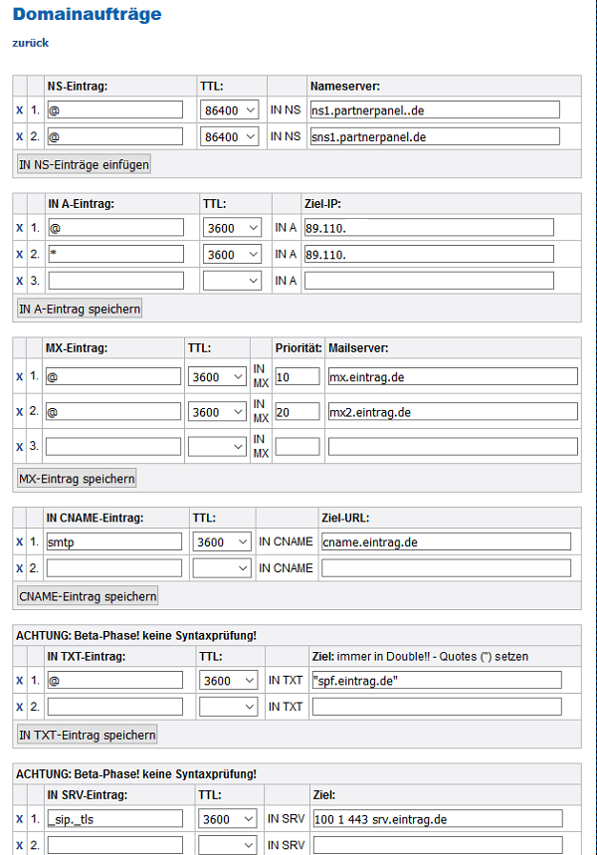Delete MX entry mx.eintrag.de via X
Viewport: 597px width, 855px height.
[20, 376]
